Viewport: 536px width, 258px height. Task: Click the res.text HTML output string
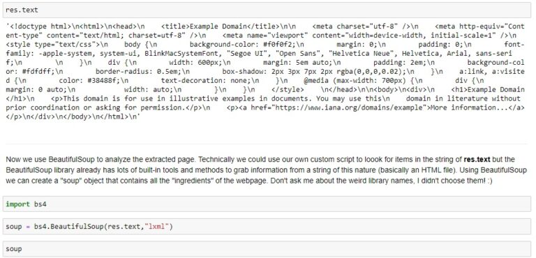tap(265, 71)
